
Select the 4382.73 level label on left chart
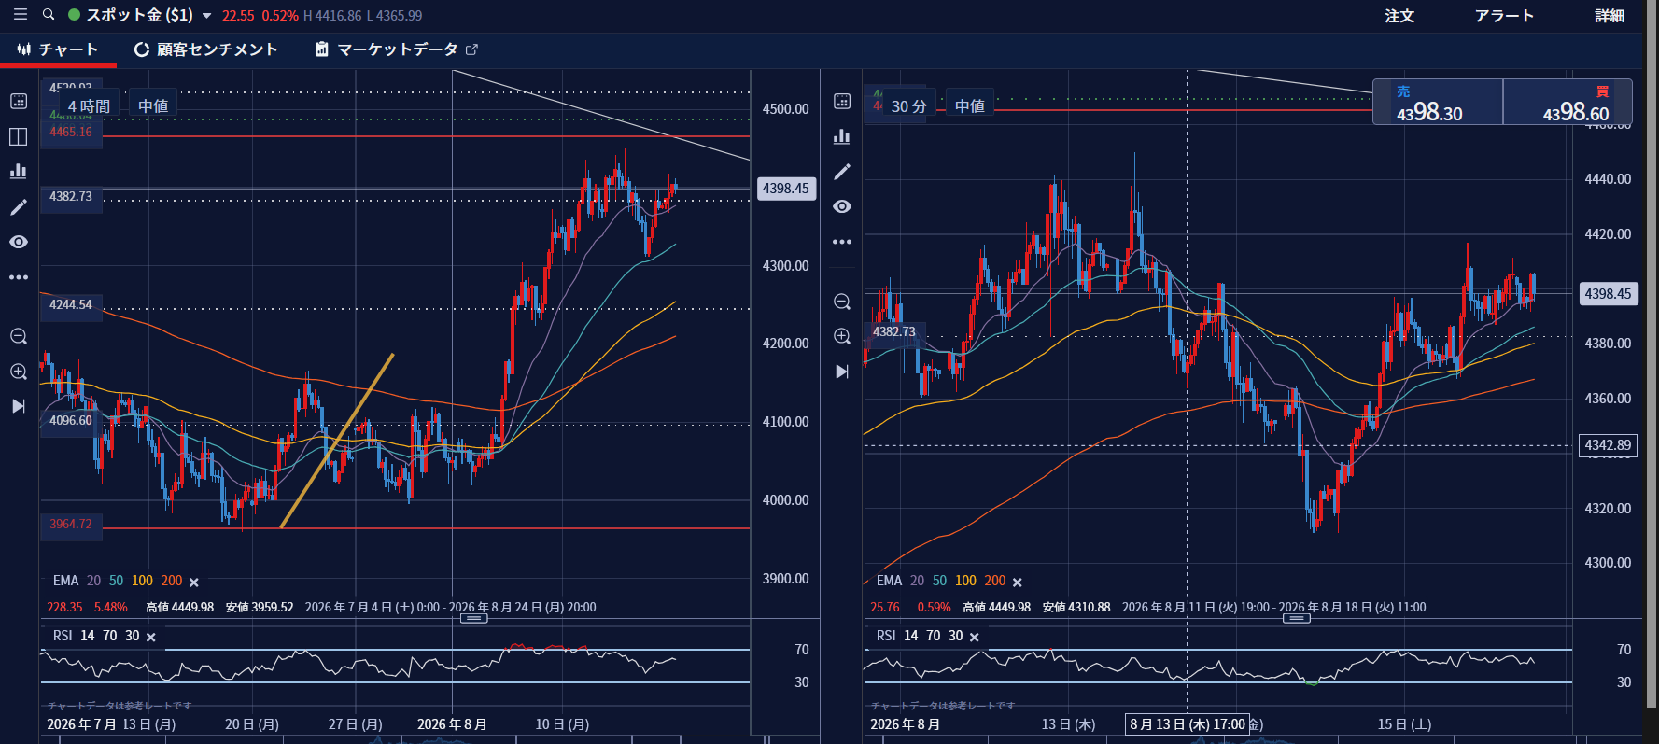point(71,197)
